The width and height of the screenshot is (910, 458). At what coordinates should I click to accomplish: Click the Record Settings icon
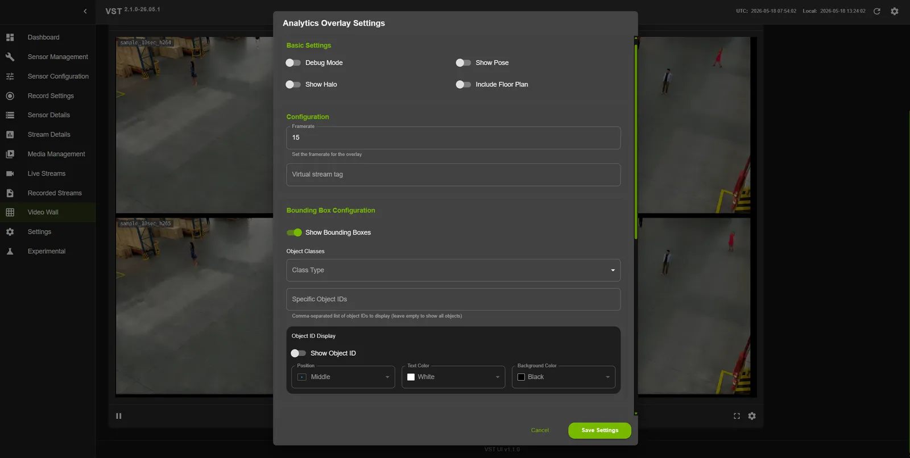pyautogui.click(x=10, y=96)
